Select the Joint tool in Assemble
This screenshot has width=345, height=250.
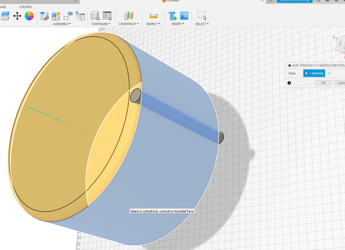point(68,16)
